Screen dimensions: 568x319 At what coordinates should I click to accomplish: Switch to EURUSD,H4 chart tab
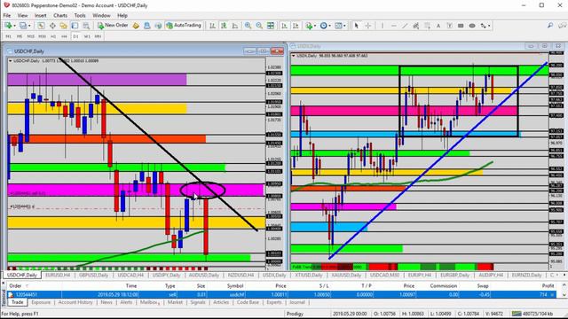coord(58,276)
